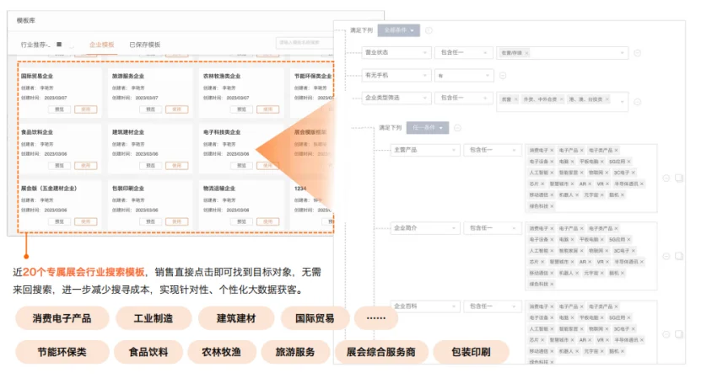Preview the 国际贸易企业 template
701x378 pixels.
(x=59, y=109)
